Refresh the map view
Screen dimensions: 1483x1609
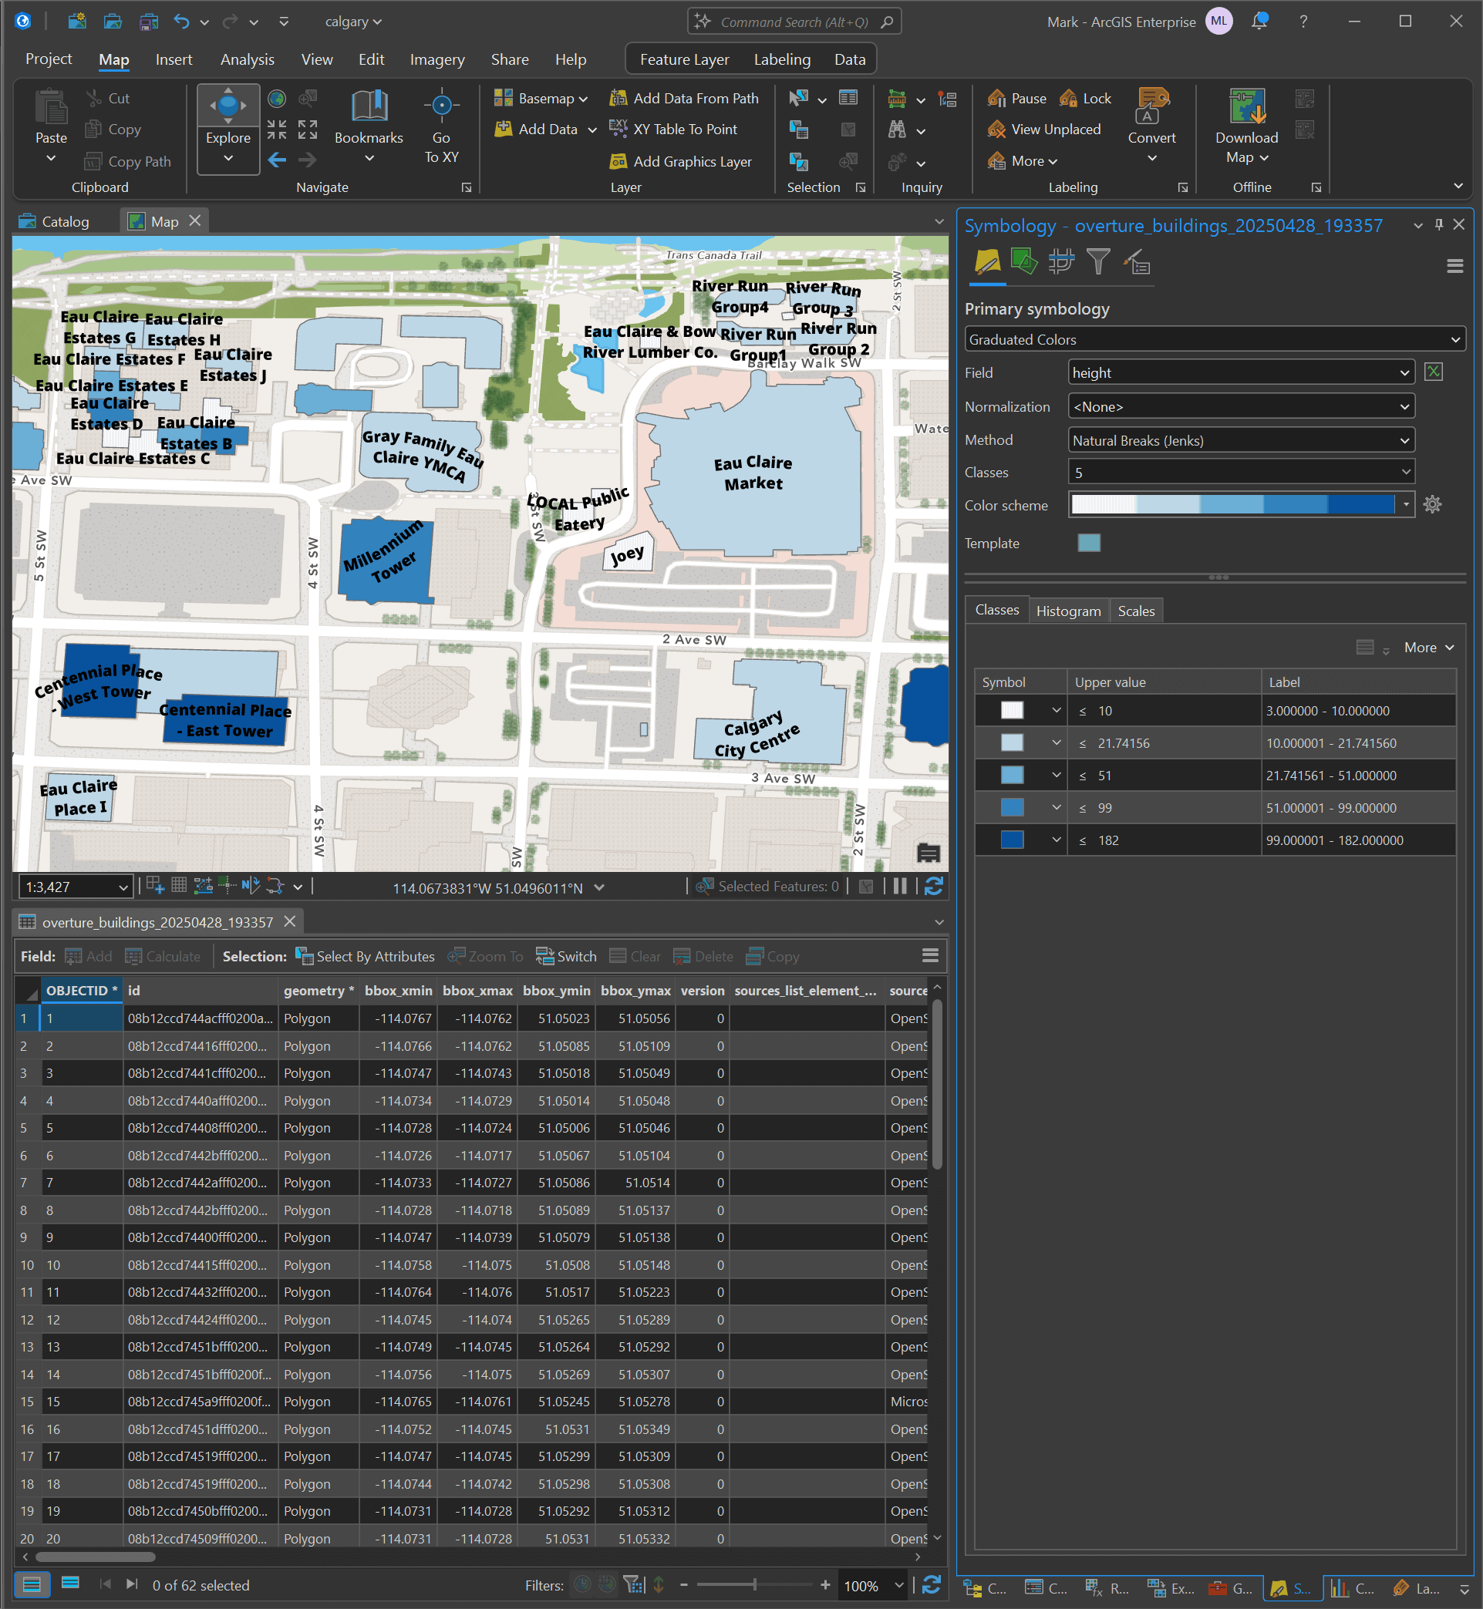[933, 886]
